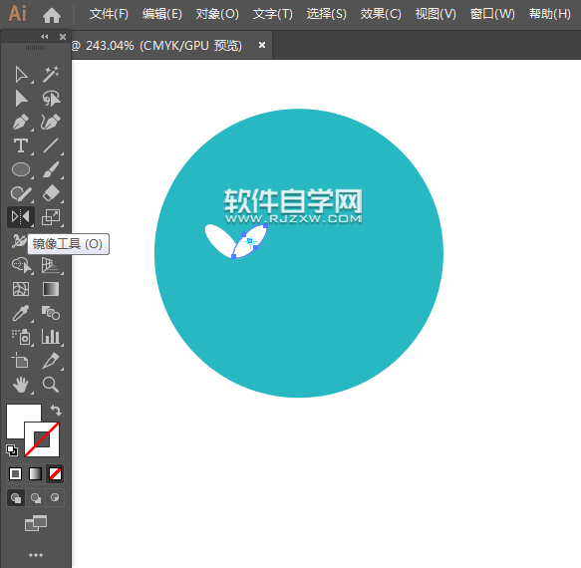Open the 窗口(W) menu

coord(492,14)
